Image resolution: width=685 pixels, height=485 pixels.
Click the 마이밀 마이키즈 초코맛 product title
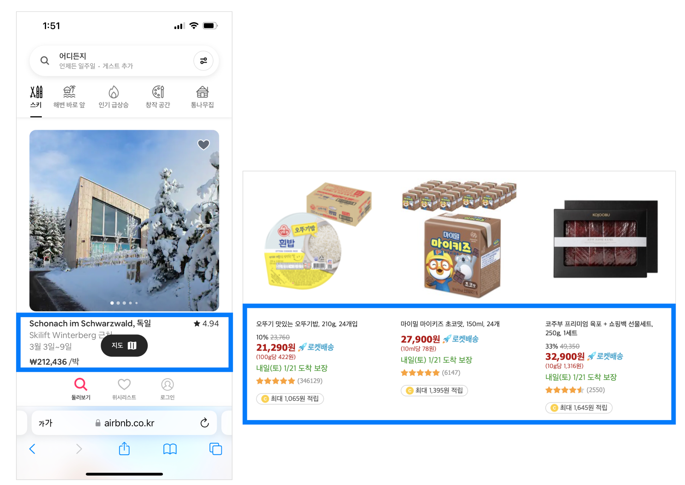pyautogui.click(x=450, y=324)
